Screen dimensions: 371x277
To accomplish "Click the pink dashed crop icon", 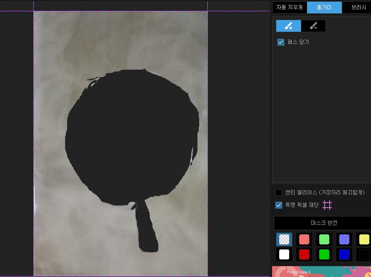I will click(327, 205).
